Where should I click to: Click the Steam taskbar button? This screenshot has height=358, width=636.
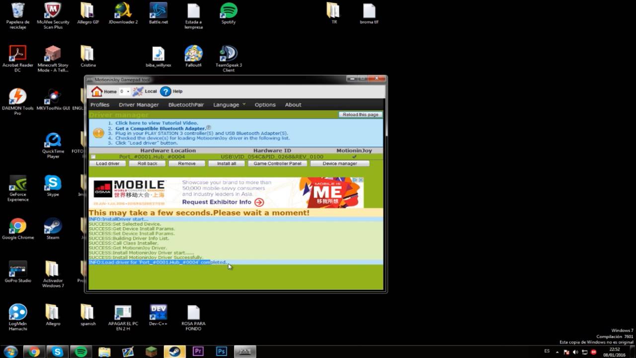pyautogui.click(x=175, y=352)
